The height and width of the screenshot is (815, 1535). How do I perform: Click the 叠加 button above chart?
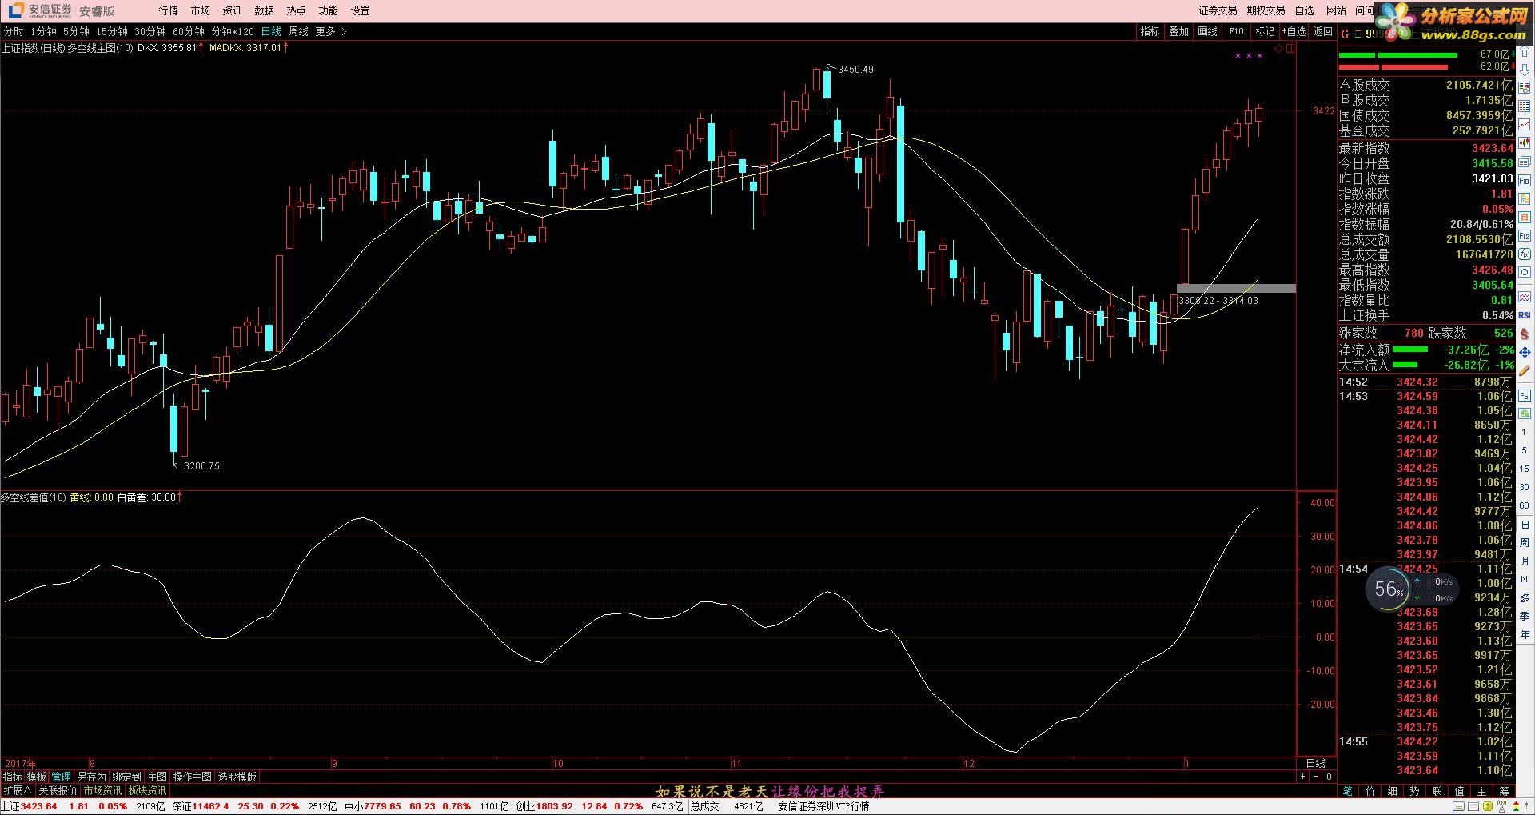(x=1178, y=32)
